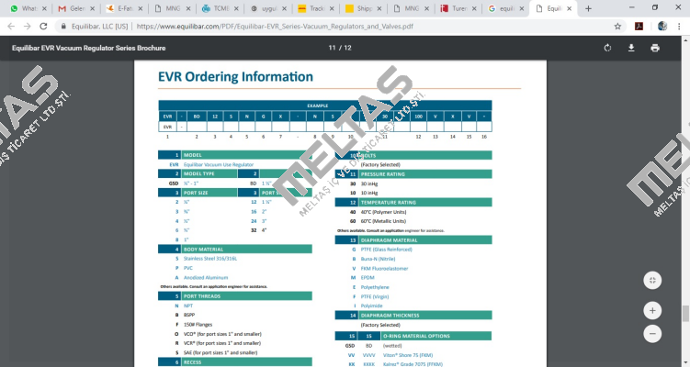Switch to the Google equili search tab
Viewport: 690px width, 367px height.
tap(505, 8)
